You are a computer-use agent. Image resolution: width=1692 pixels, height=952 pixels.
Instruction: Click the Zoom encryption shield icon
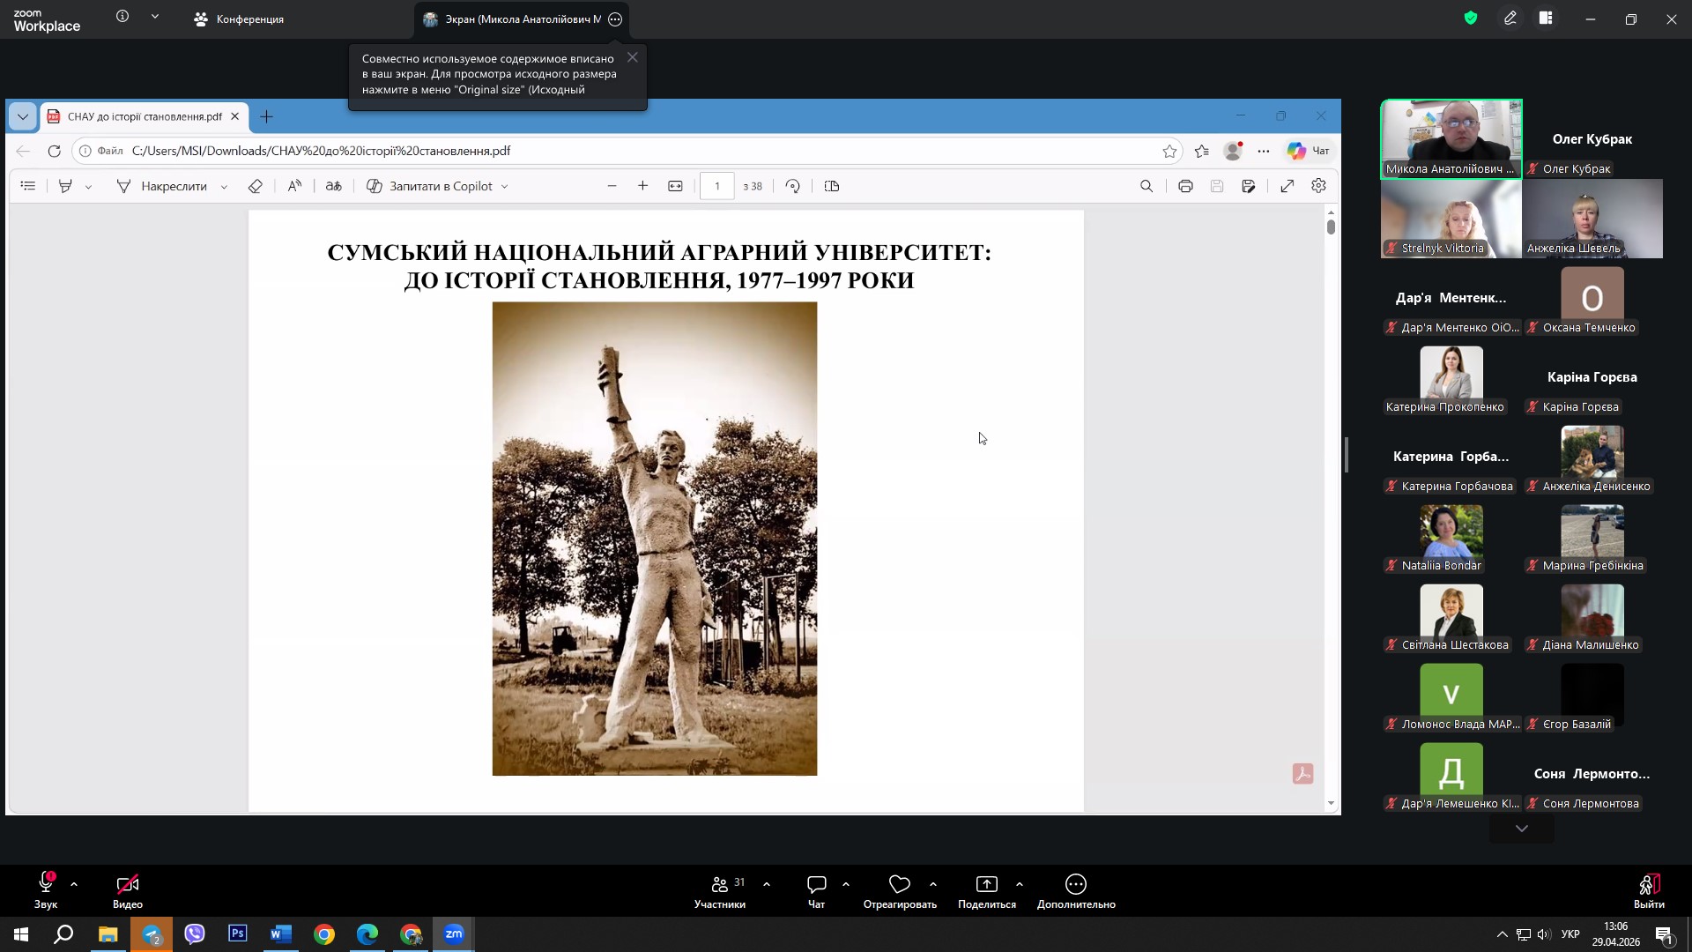tap(1470, 19)
